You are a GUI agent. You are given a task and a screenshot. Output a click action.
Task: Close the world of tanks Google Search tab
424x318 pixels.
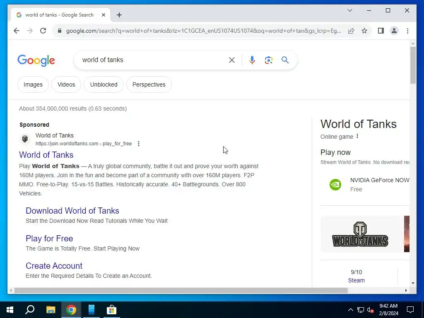pos(103,15)
